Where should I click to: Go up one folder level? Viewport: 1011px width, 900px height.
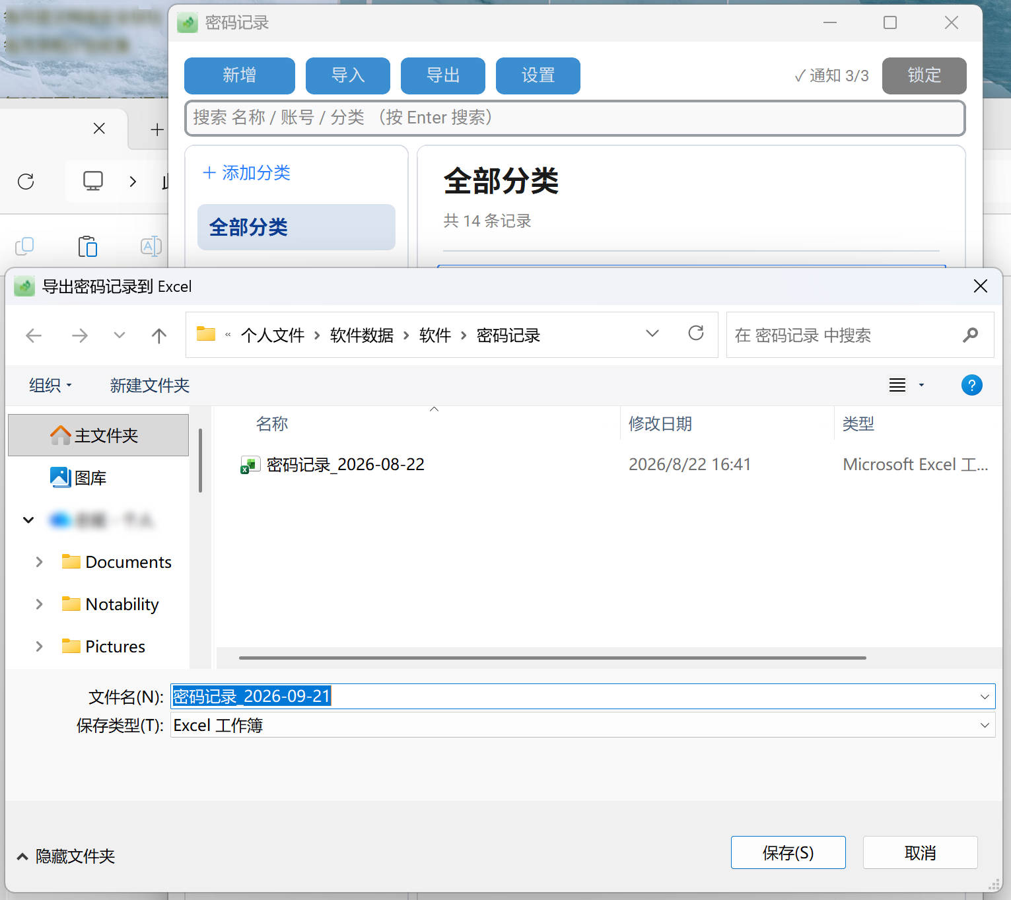[x=159, y=335]
